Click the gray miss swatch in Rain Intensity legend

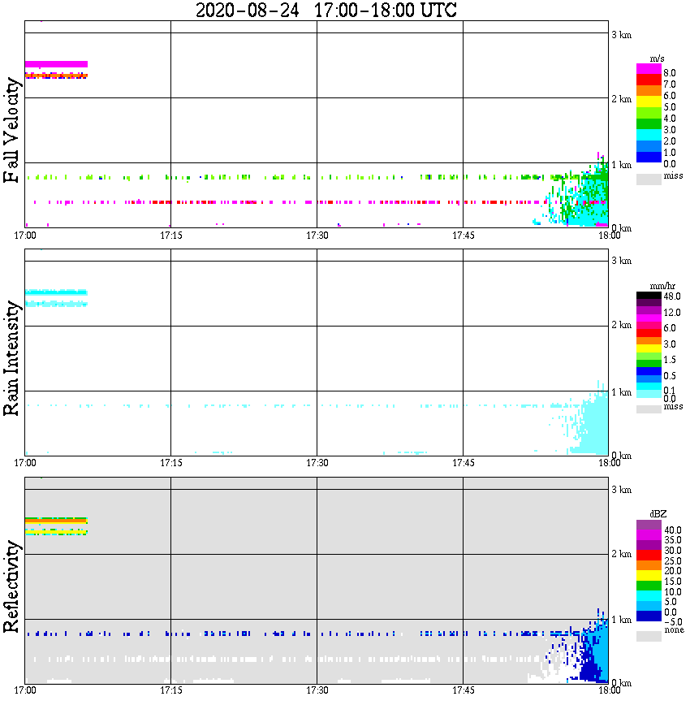[x=649, y=409]
